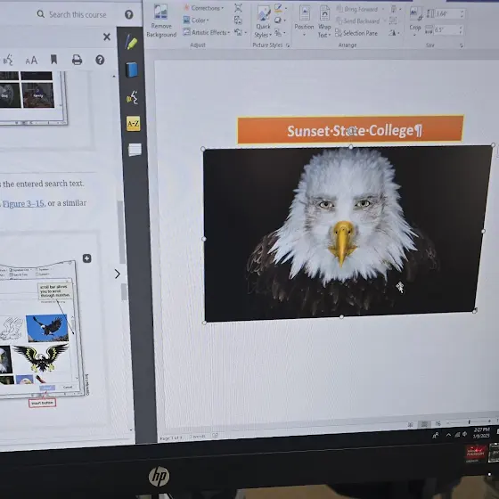Open the blue book icon in sidebar
The height and width of the screenshot is (499, 499).
[132, 70]
